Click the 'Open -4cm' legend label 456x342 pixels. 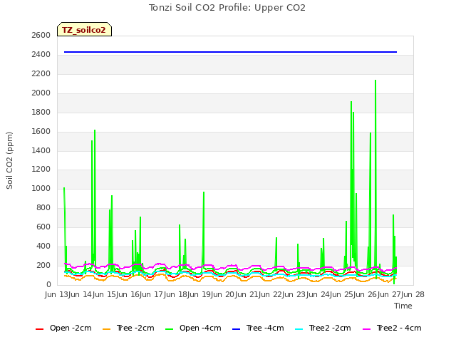pyautogui.click(x=200, y=328)
